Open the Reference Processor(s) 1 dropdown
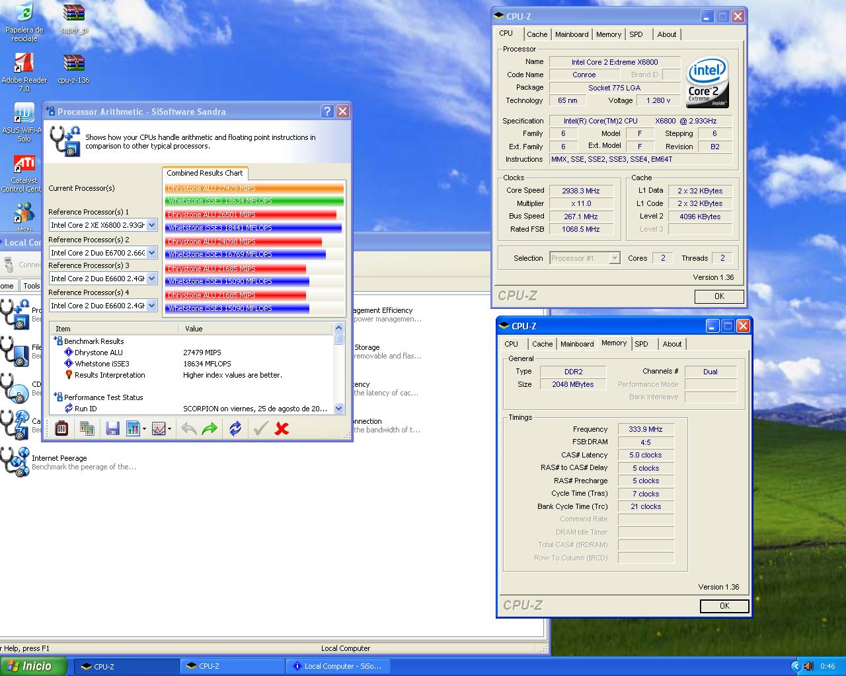 tap(151, 225)
